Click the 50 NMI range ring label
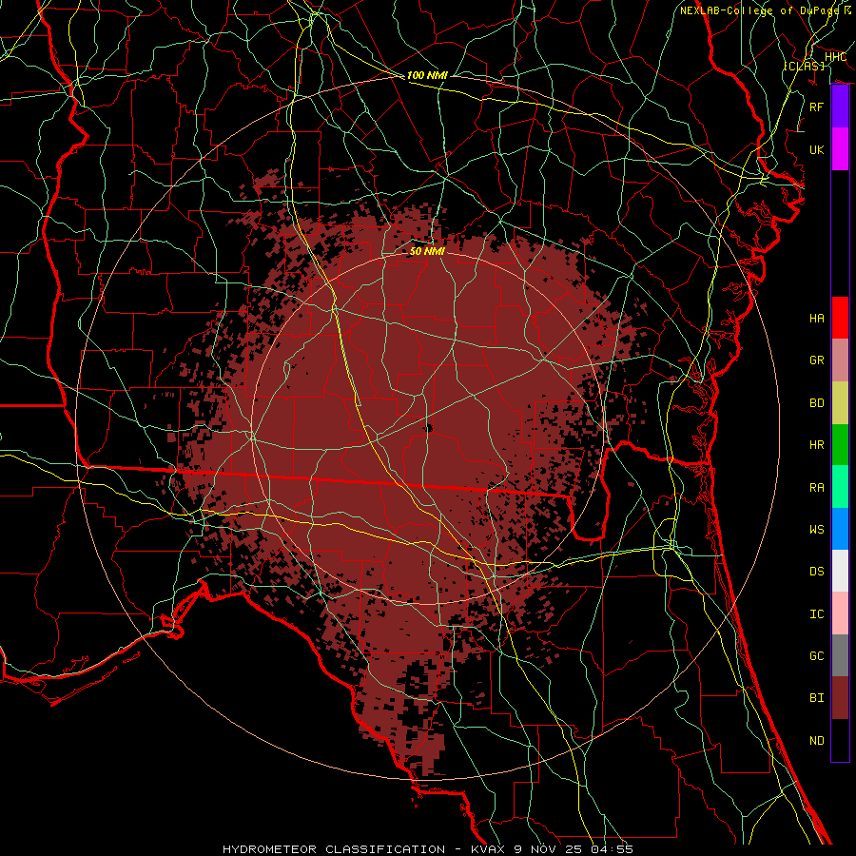856x856 pixels. 427,251
